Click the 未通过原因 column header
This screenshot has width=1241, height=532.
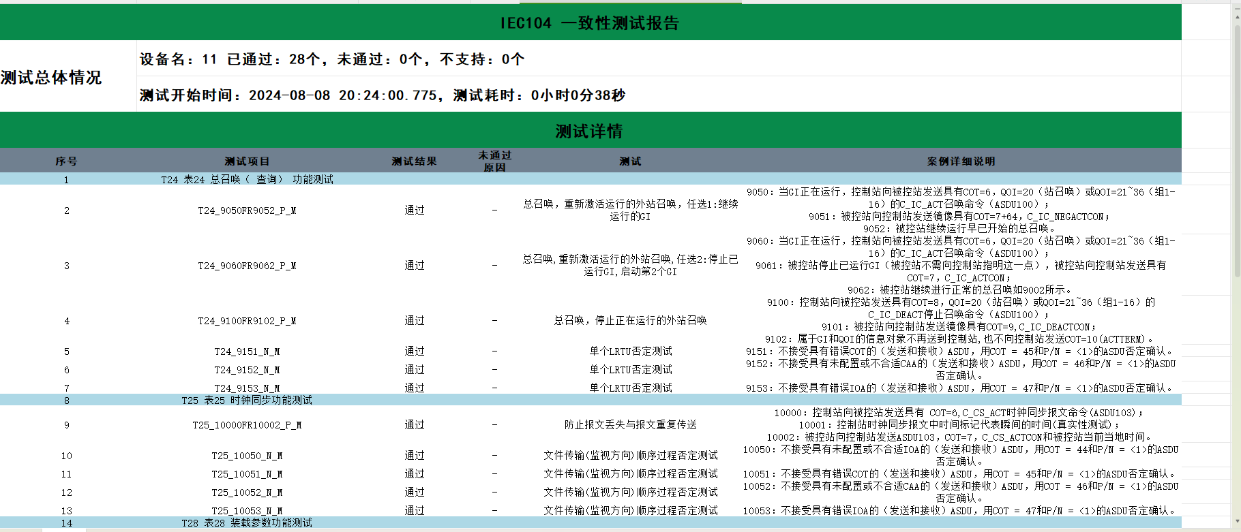(x=494, y=161)
